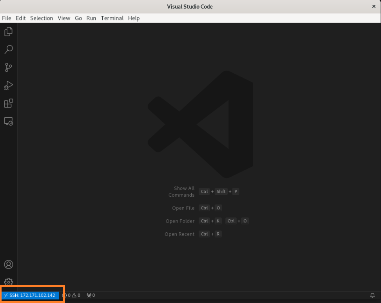The height and width of the screenshot is (303, 381).
Task: Open the File menu
Action: tap(6, 18)
